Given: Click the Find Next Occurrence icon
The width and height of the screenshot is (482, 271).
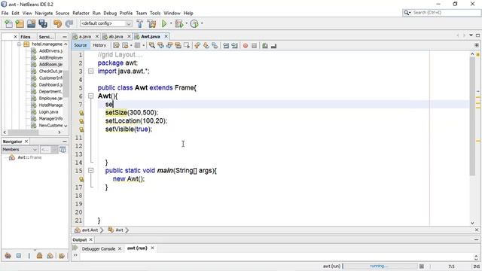Looking at the screenshot, I should [x=169, y=45].
